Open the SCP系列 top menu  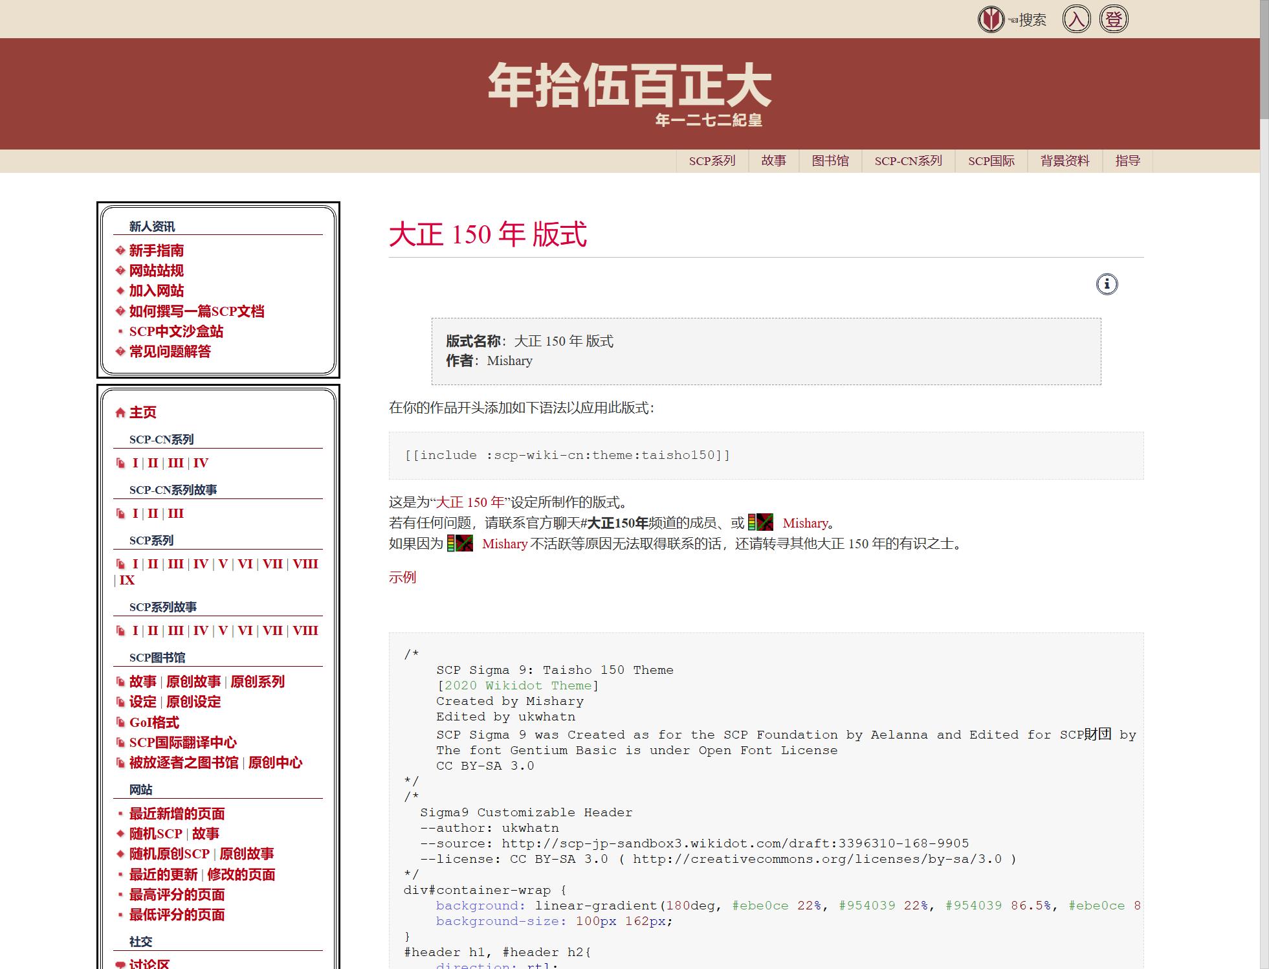coord(712,161)
